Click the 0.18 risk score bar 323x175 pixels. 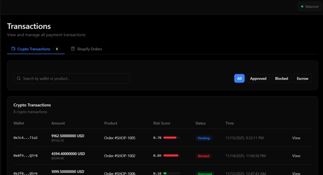[x=172, y=173]
